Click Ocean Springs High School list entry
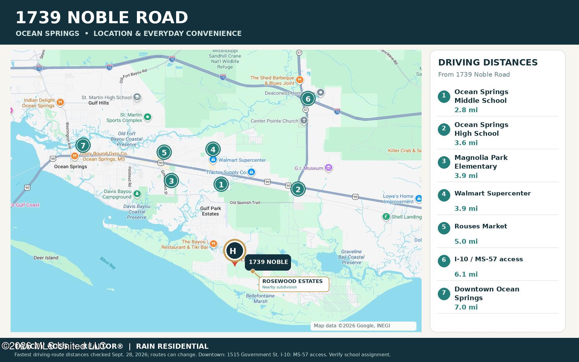The width and height of the screenshot is (579, 362). click(498, 134)
